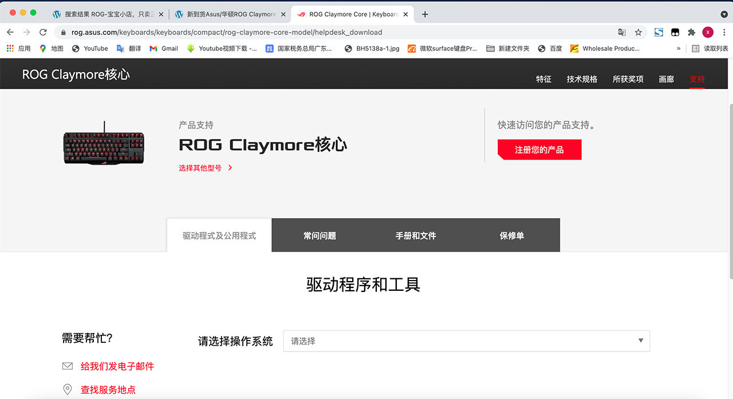Open the 百度 bookmark

550,49
